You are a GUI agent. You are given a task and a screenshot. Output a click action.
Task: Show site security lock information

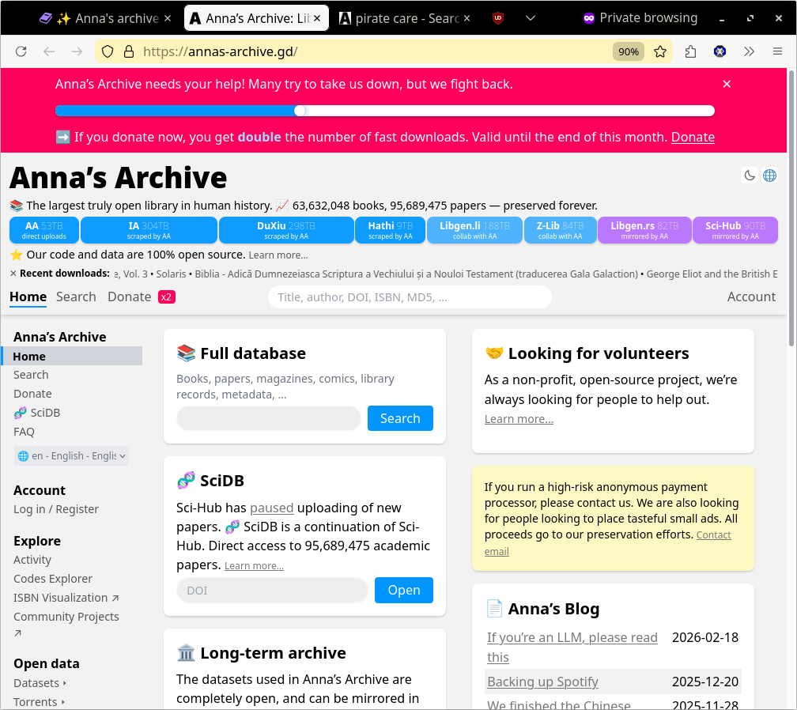point(129,51)
